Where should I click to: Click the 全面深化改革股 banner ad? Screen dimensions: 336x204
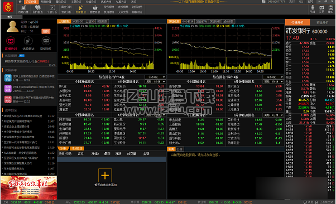[x=29, y=188]
